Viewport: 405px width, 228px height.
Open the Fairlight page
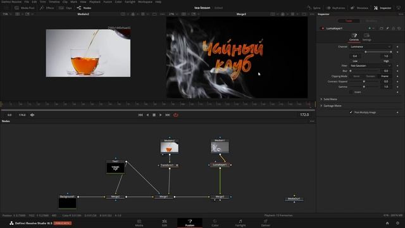[240, 223]
